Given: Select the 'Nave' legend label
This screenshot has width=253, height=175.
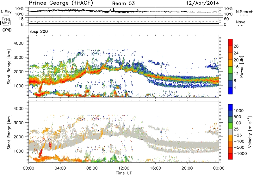Looking at the screenshot, I should 241,22.
